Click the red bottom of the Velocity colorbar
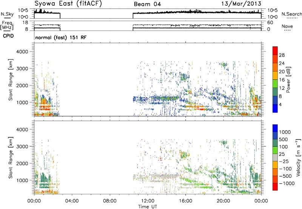Screen dimensions: 302x209 tap(275, 187)
